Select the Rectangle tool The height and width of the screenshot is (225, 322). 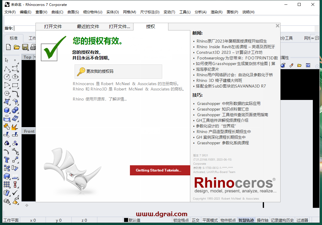click(x=15, y=85)
